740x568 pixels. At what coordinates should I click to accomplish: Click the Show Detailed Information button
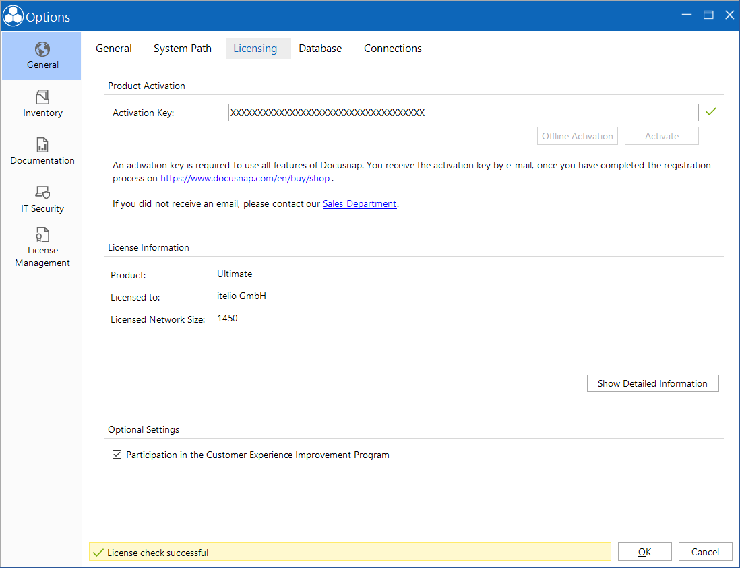tap(652, 383)
